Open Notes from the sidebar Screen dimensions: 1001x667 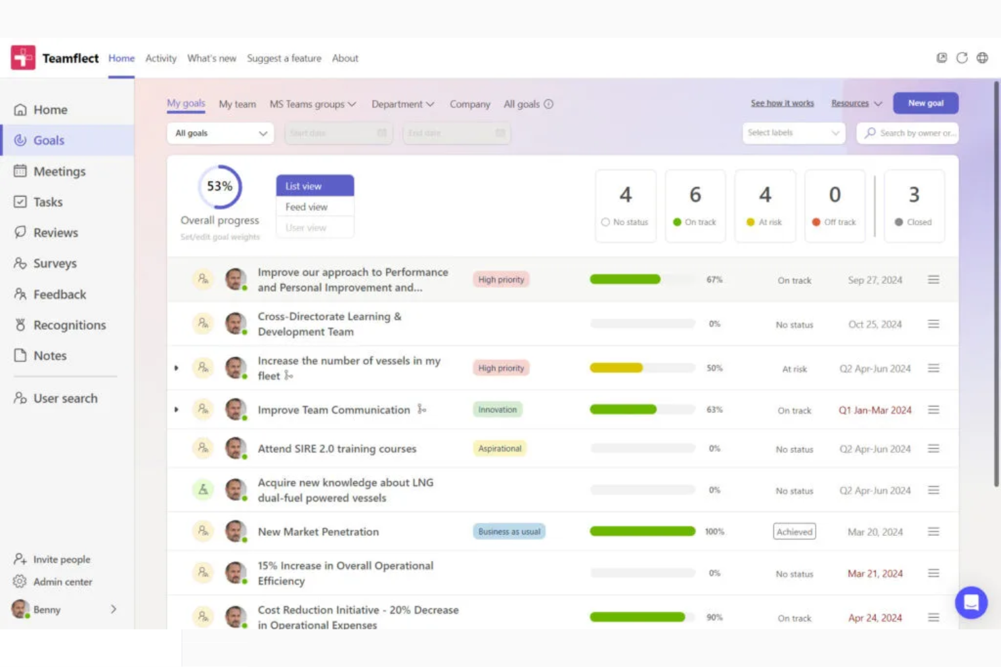click(x=51, y=355)
